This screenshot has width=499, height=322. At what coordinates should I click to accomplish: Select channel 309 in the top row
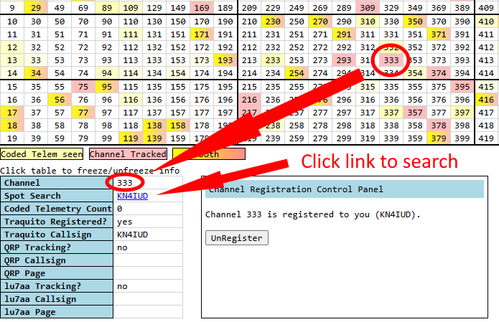pos(367,8)
